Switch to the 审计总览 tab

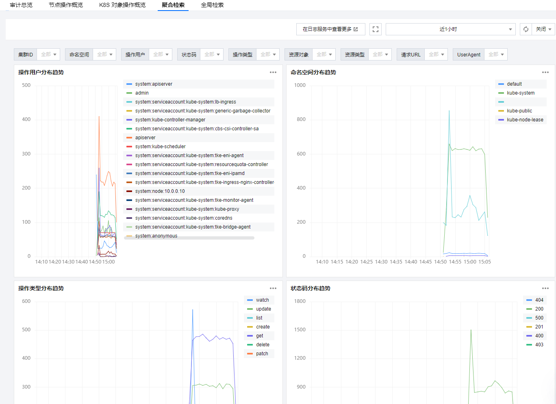[21, 5]
